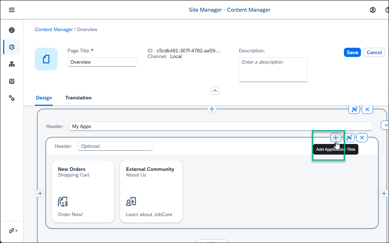The image size is (389, 243).
Task: Open Settings gears icon in sidebar
Action: click(12, 98)
